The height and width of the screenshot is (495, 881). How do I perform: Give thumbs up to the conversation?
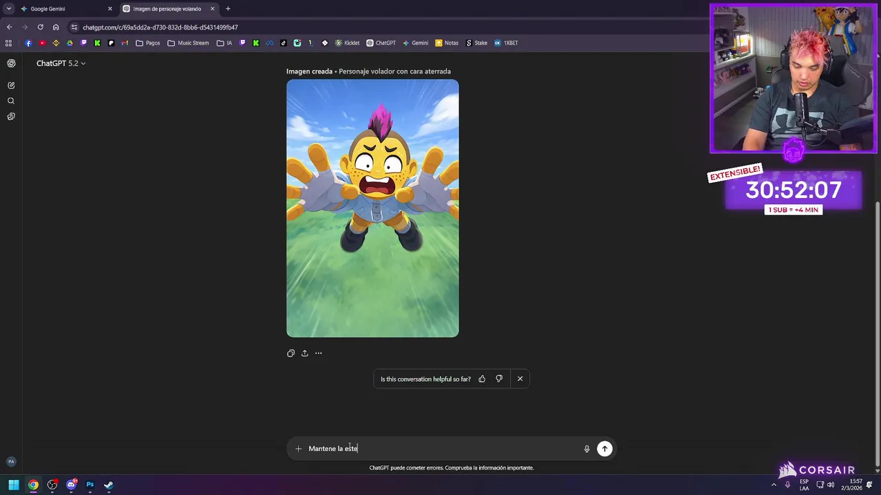point(482,379)
